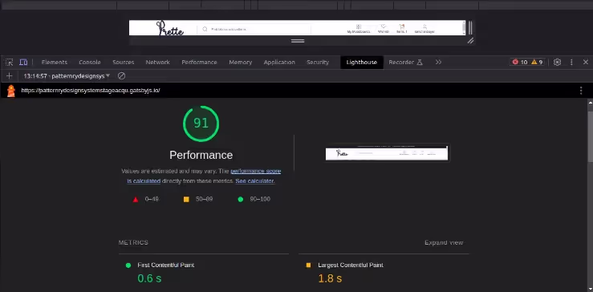Click the METRICS section heading
Viewport: 593px width, 292px height.
point(133,243)
